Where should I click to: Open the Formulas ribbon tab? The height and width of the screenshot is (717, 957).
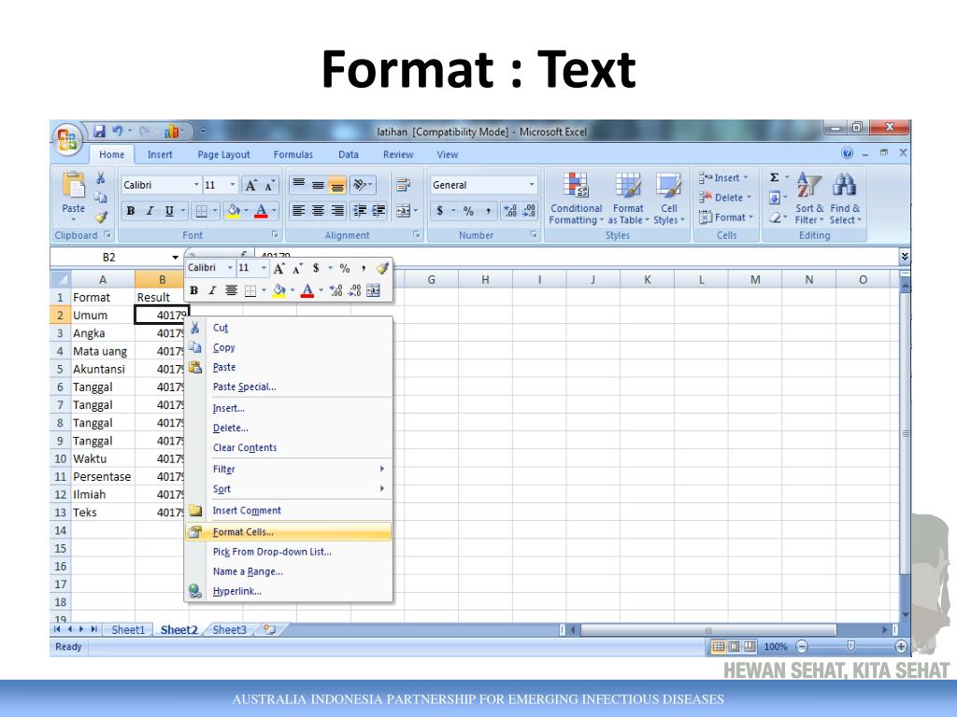[x=293, y=155]
